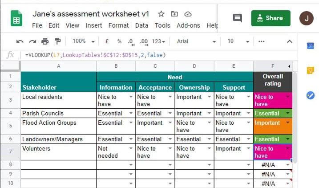319x188 pixels.
Task: Star this document as favorite
Action: click(x=161, y=14)
